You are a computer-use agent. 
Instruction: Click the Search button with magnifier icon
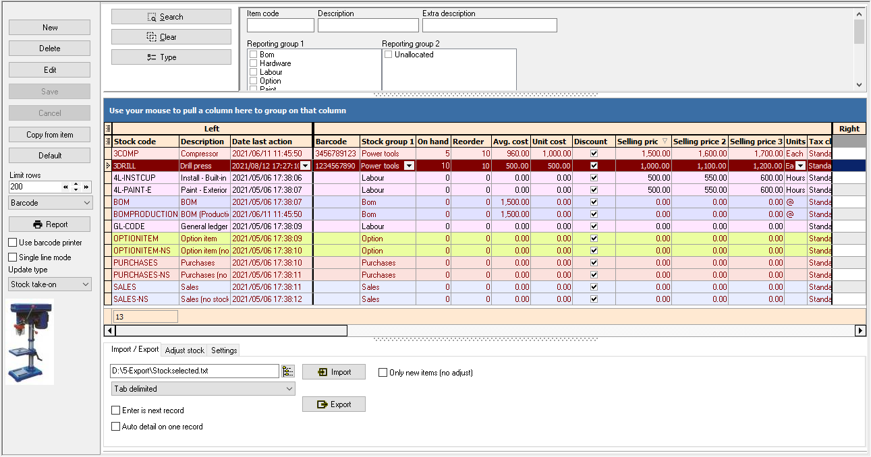pyautogui.click(x=171, y=17)
